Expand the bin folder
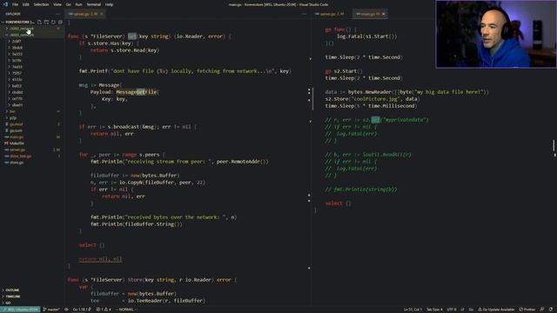The image size is (557, 313). pyautogui.click(x=32, y=111)
